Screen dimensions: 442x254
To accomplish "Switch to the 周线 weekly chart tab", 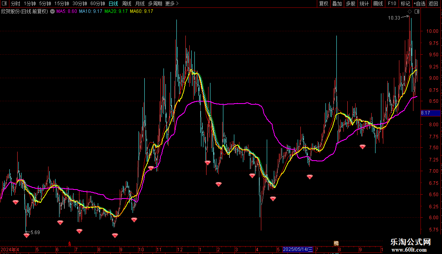I will coord(127,4).
